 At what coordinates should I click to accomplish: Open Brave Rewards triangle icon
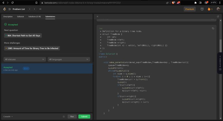pyautogui.click(x=178, y=3)
